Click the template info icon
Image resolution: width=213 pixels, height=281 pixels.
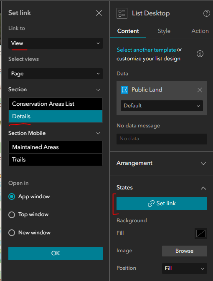(200, 54)
